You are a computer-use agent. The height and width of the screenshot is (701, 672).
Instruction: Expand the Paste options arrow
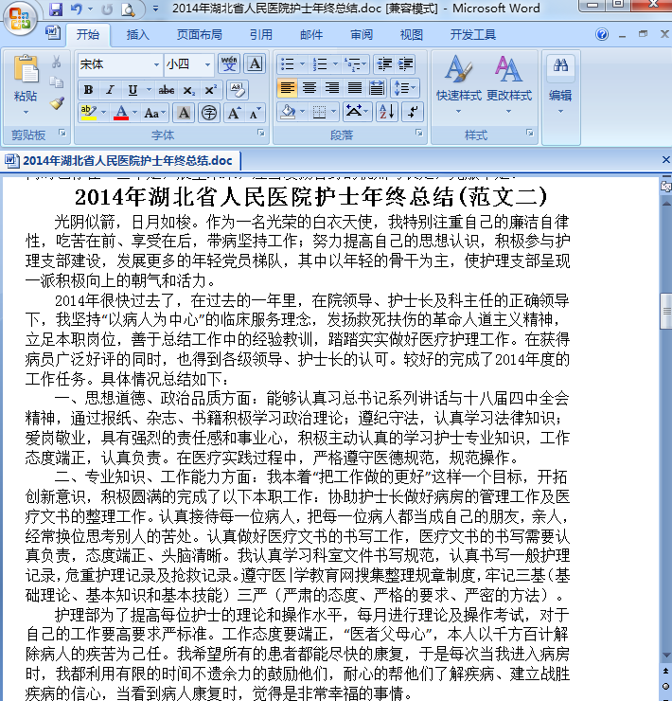pos(26,112)
